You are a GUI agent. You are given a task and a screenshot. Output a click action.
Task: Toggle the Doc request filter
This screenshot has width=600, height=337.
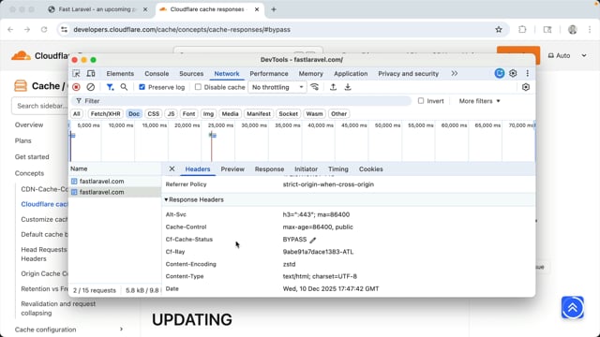point(134,114)
